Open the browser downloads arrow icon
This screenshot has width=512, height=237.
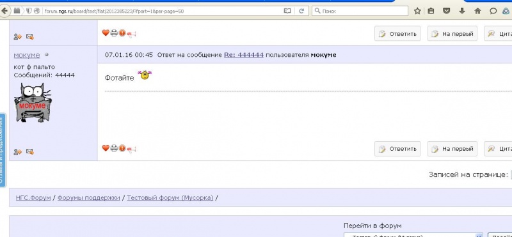[461, 11]
